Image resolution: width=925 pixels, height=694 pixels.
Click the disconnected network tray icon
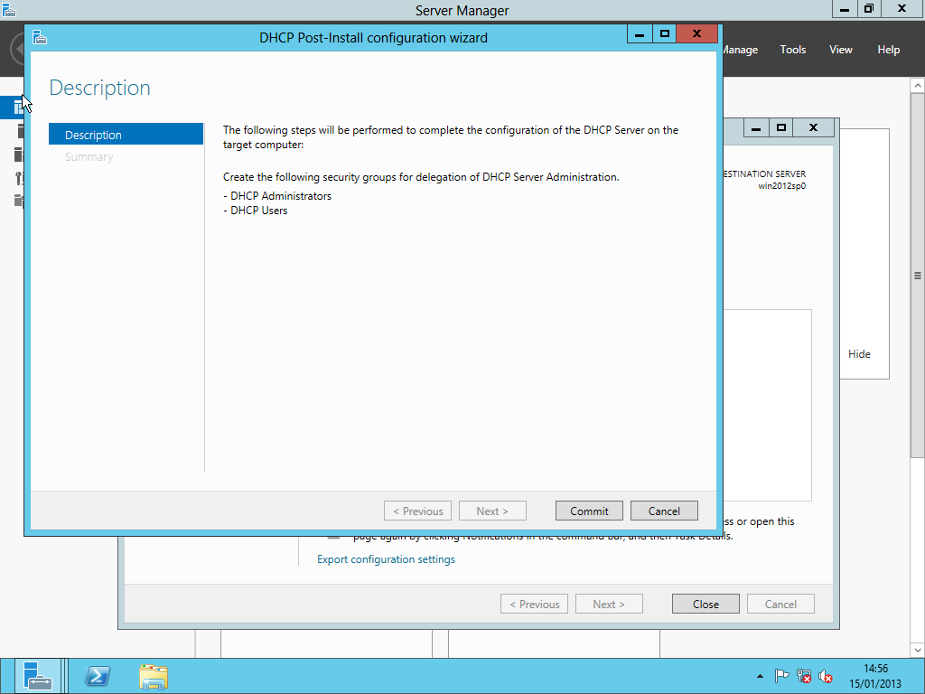click(x=804, y=676)
